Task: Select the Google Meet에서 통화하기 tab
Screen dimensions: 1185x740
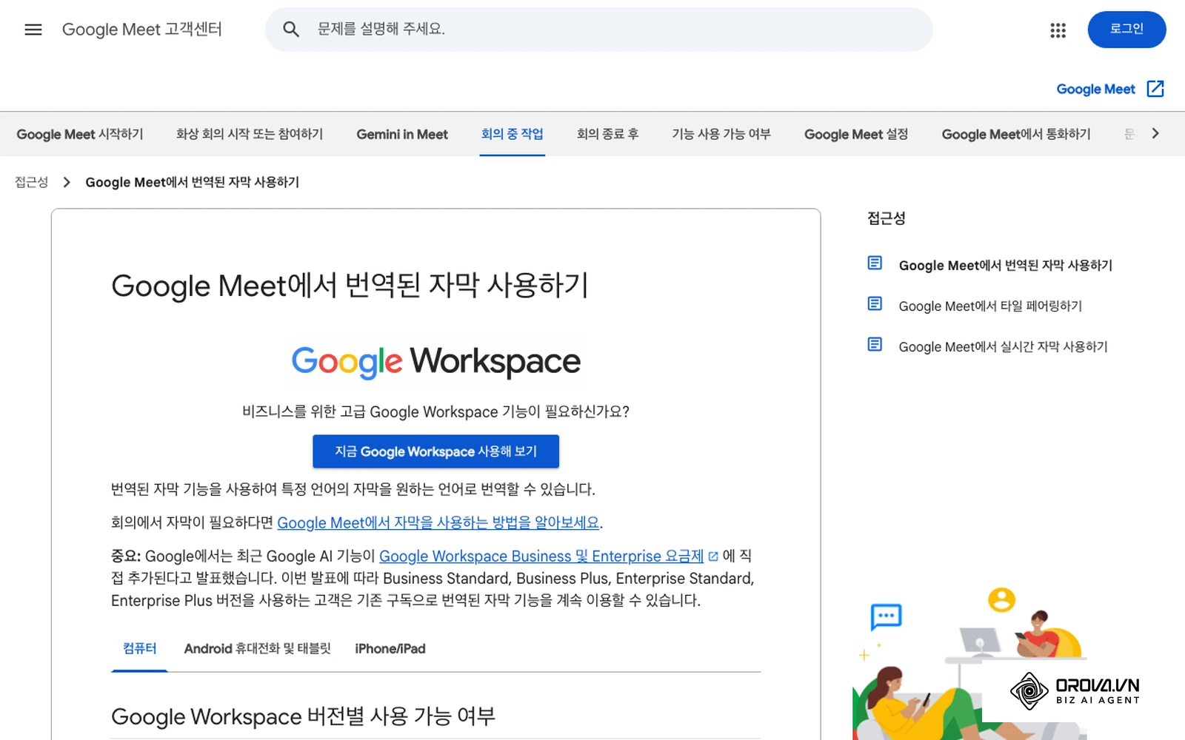Action: point(1016,134)
